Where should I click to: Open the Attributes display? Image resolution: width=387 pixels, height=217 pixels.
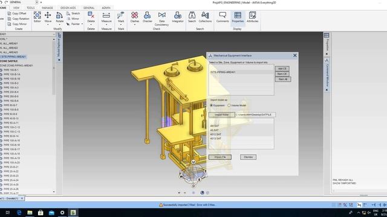click(x=253, y=17)
